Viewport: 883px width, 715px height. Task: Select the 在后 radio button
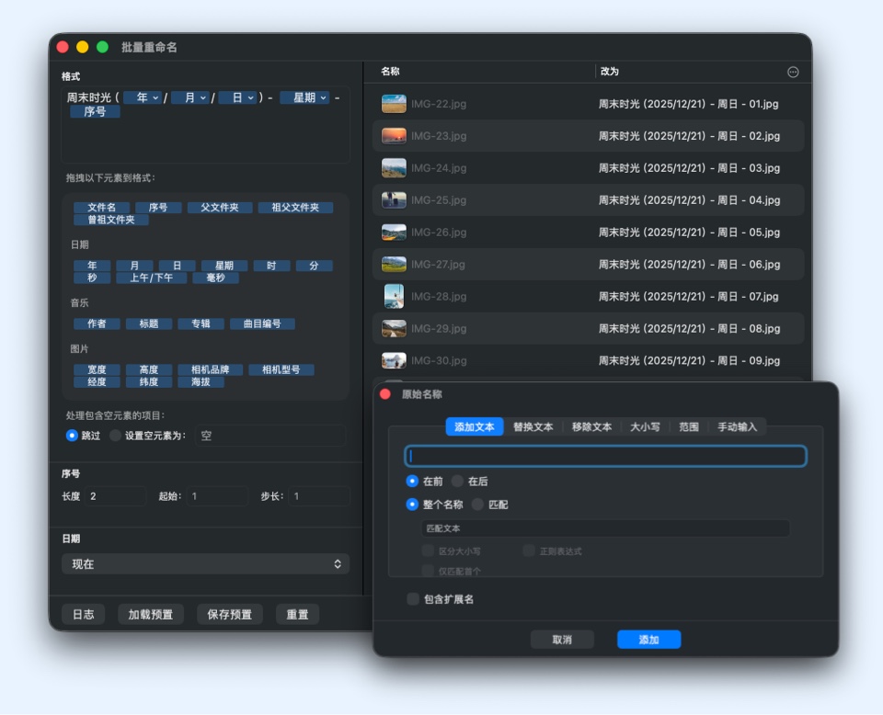458,481
